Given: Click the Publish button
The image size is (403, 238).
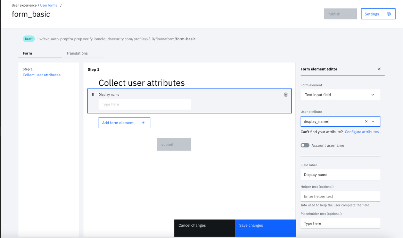Looking at the screenshot, I should (x=340, y=14).
